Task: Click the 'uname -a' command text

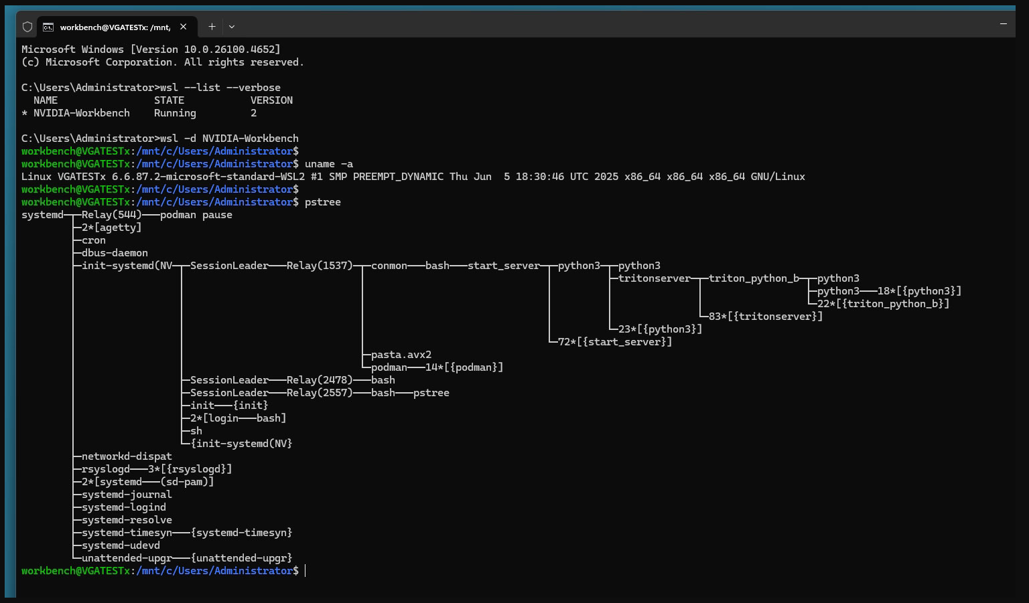Action: pyautogui.click(x=329, y=164)
